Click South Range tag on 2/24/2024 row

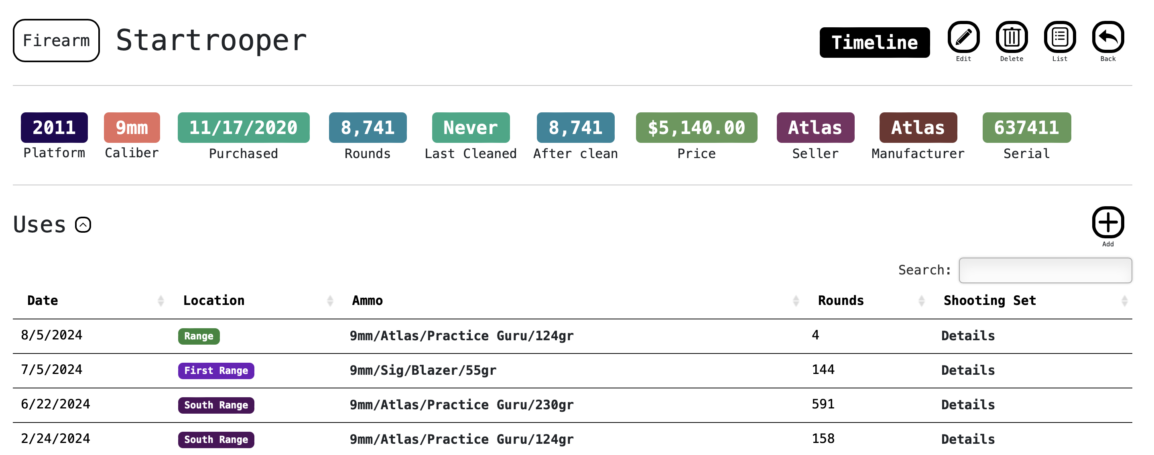click(216, 440)
